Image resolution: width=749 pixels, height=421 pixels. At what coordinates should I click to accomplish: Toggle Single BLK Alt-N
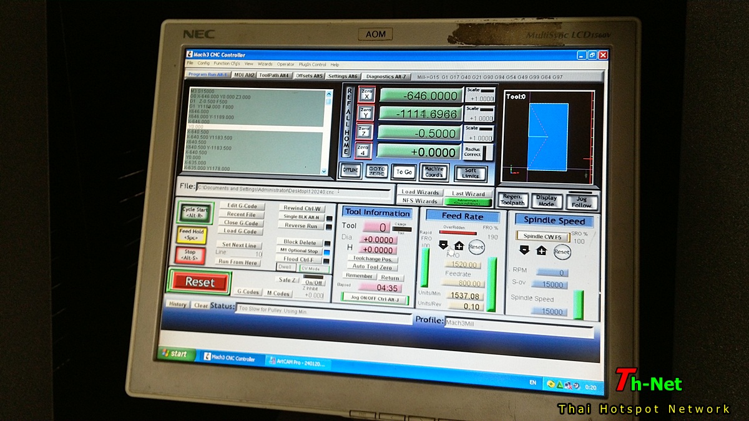pyautogui.click(x=301, y=217)
